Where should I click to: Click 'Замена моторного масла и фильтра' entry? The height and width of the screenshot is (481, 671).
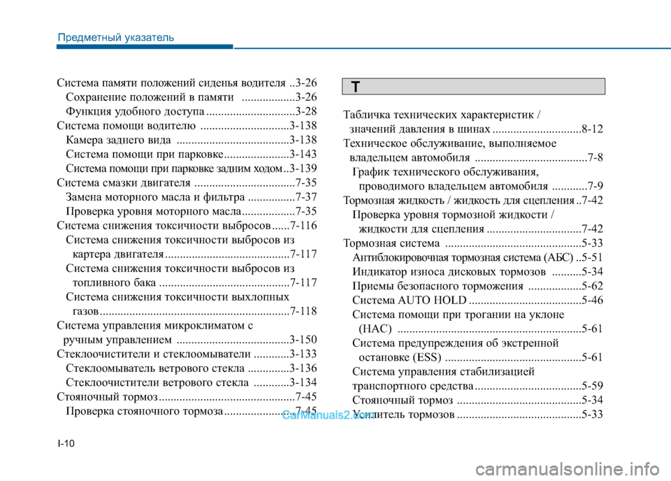pos(192,197)
